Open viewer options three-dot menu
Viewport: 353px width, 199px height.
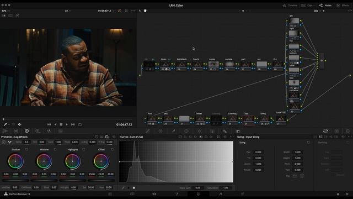pyautogui.click(x=133, y=11)
